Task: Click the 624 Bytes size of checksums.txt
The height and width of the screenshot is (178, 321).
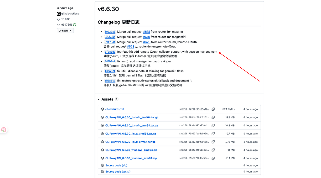Action: [229, 109]
